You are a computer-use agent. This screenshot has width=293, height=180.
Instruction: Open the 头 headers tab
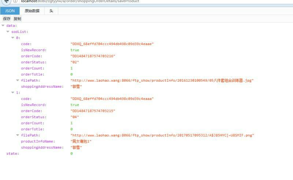(x=51, y=11)
